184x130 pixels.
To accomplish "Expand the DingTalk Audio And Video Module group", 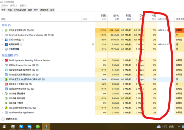I will [x=2, y=35].
